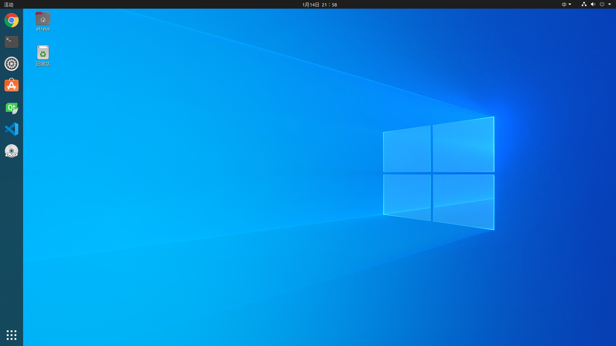The width and height of the screenshot is (616, 346).
Task: Open the Settings gear in the dock
Action: click(12, 64)
